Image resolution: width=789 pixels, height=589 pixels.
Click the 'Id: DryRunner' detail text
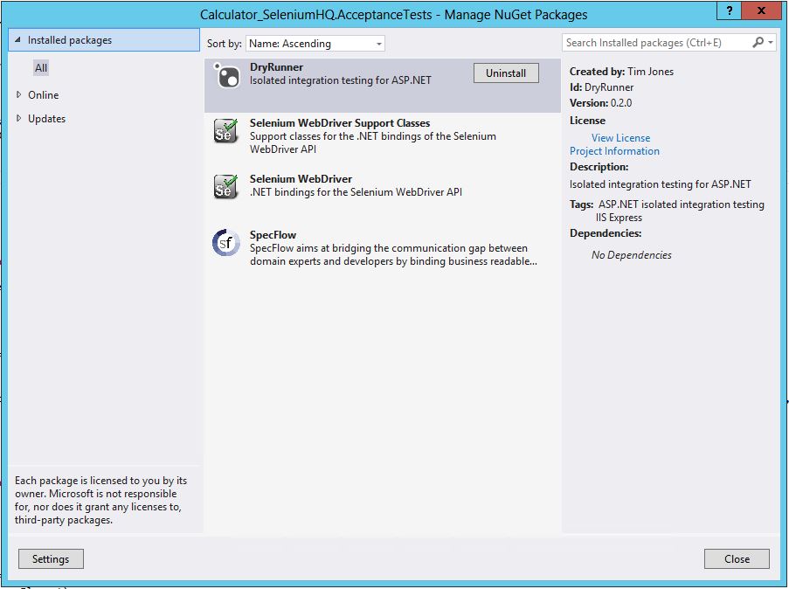click(x=601, y=87)
